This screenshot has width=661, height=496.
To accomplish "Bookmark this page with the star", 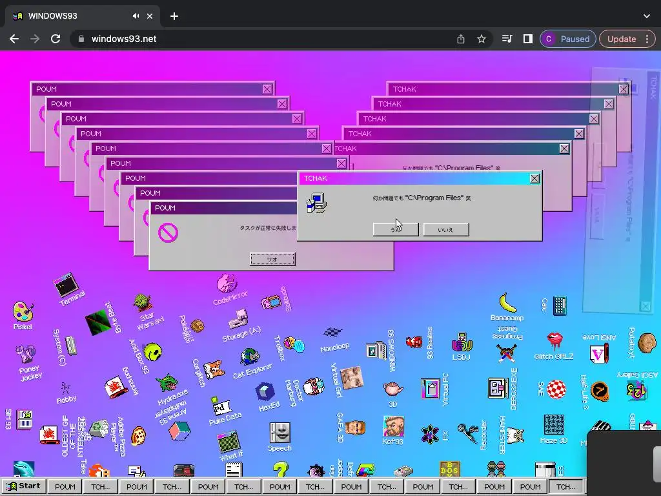I will 482,39.
